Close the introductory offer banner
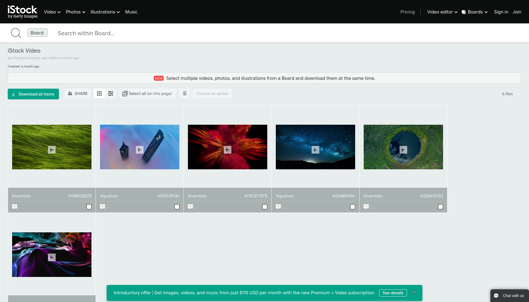The image size is (529, 302). [414, 292]
